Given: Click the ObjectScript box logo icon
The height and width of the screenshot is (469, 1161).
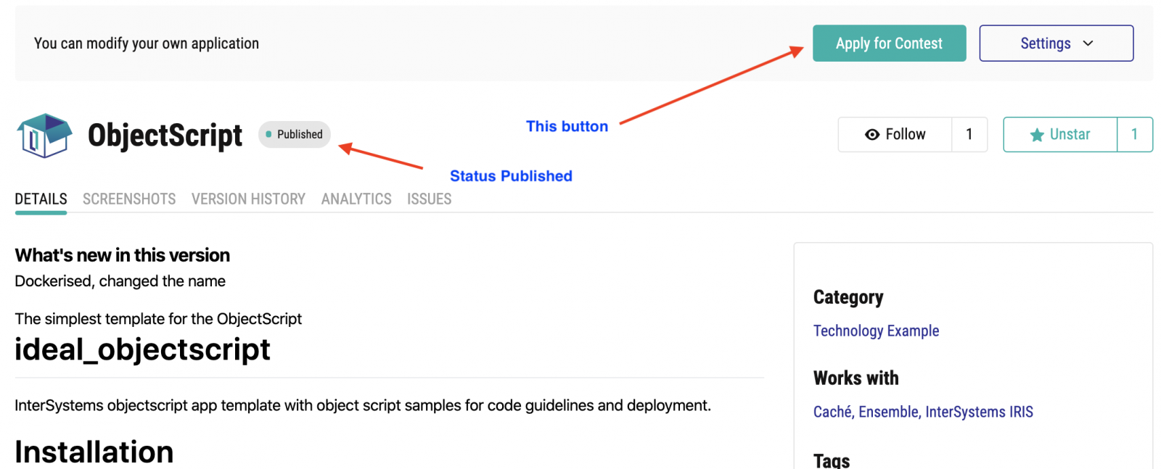Looking at the screenshot, I should tap(44, 136).
